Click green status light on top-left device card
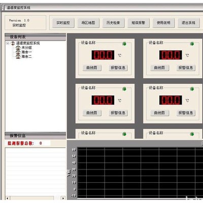The width and height of the screenshot is (203, 203). 124,44
